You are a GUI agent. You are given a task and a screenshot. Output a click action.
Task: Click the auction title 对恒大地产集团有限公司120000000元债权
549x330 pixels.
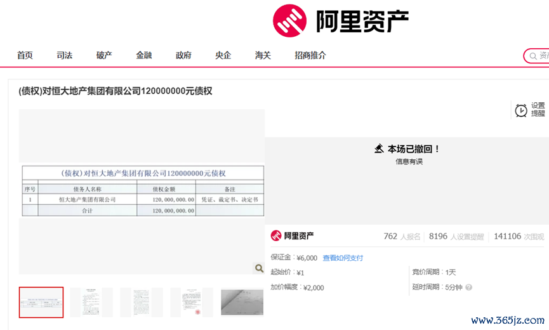click(115, 91)
